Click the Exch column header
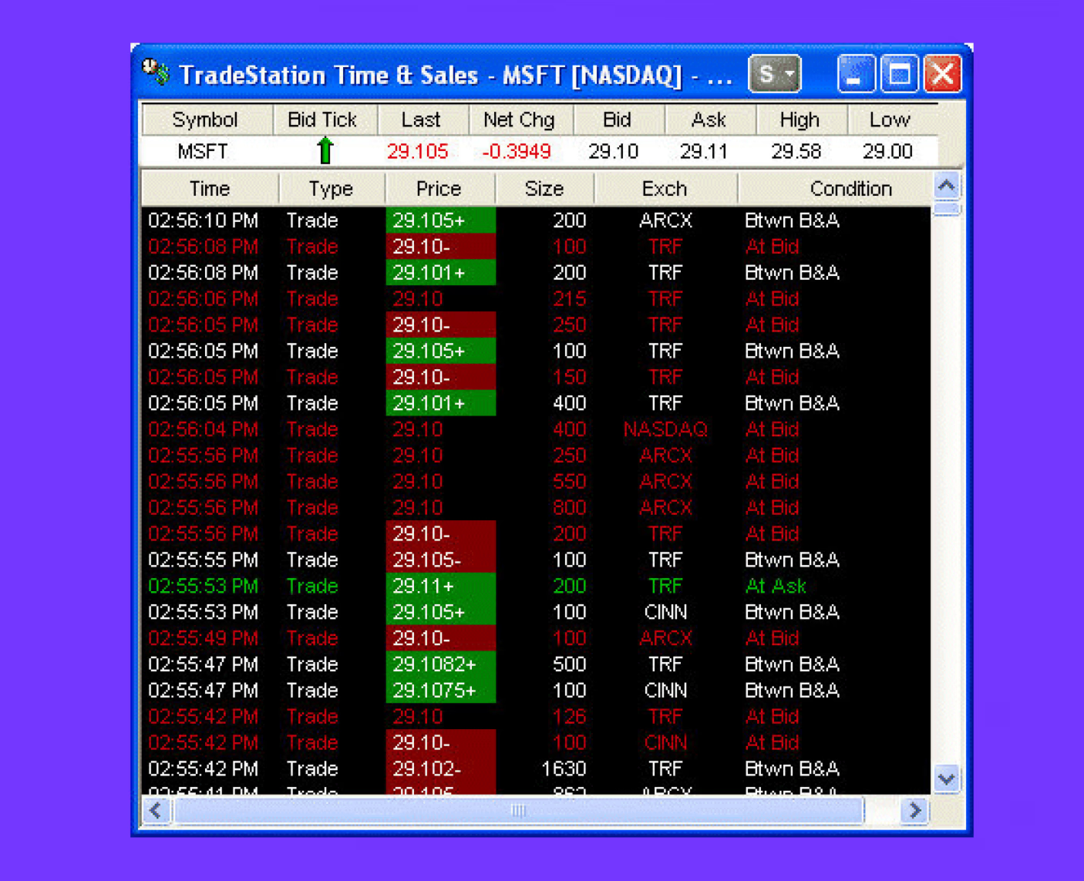This screenshot has width=1084, height=881. pyautogui.click(x=664, y=189)
